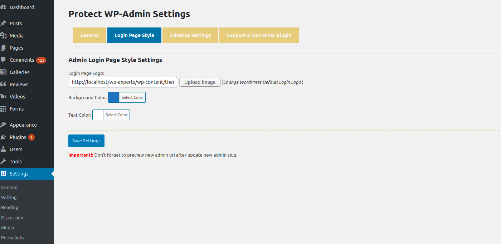Screen dimensions: 501x244
Task: Click the Settings sliders icon
Action: [3, 174]
